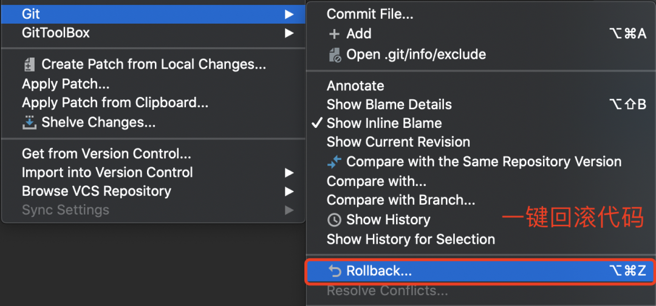Expand the Git submenu arrow
This screenshot has height=306, width=656.
289,14
